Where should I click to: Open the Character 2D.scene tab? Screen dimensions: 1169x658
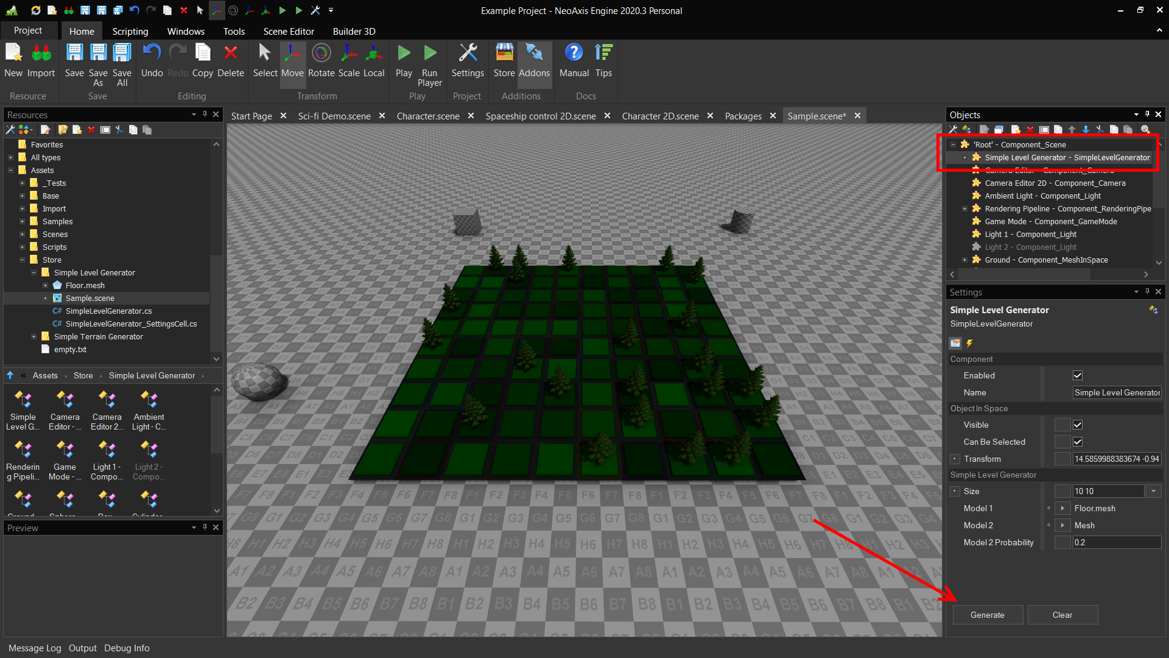point(660,116)
